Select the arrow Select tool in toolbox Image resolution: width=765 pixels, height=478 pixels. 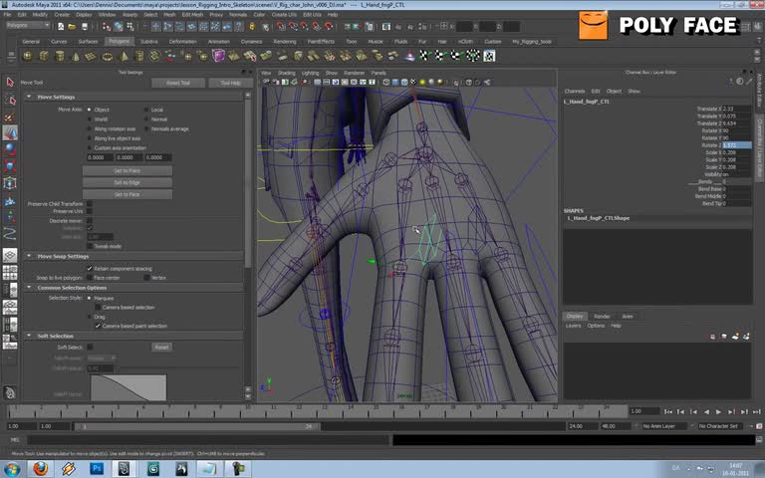(x=10, y=83)
